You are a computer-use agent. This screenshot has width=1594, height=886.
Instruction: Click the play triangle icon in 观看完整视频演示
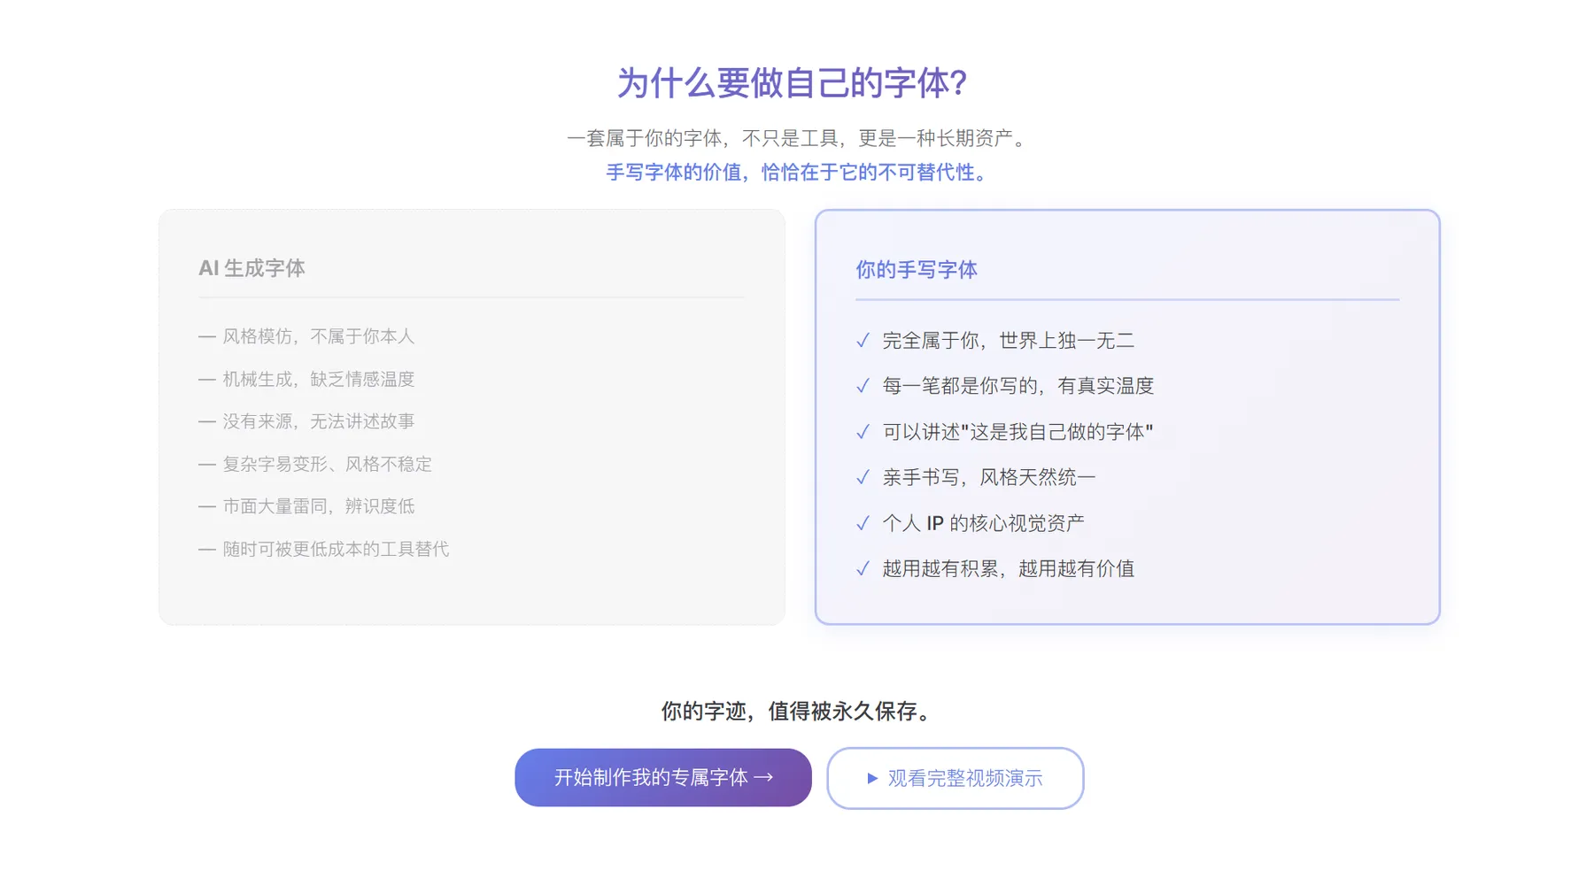872,779
